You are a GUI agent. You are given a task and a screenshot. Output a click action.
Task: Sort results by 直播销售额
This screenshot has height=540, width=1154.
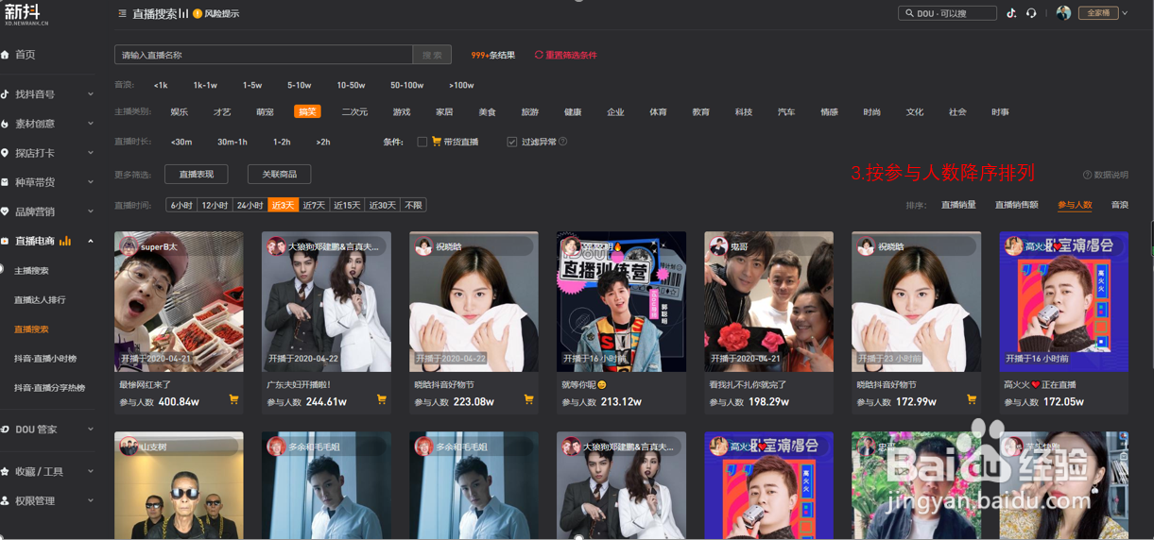point(1016,205)
